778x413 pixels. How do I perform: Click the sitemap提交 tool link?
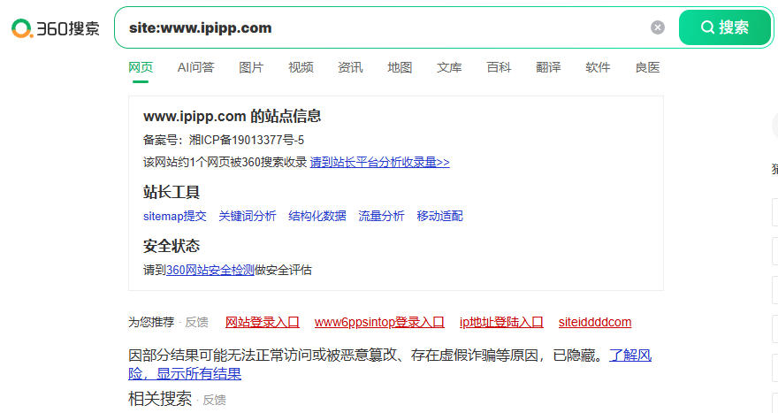(x=175, y=216)
